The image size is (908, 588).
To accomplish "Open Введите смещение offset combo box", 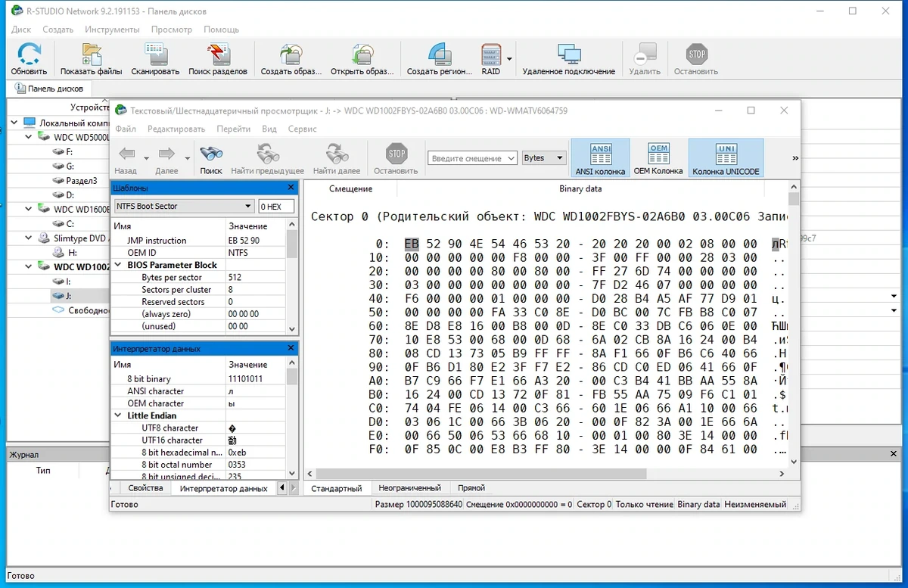I will 511,158.
